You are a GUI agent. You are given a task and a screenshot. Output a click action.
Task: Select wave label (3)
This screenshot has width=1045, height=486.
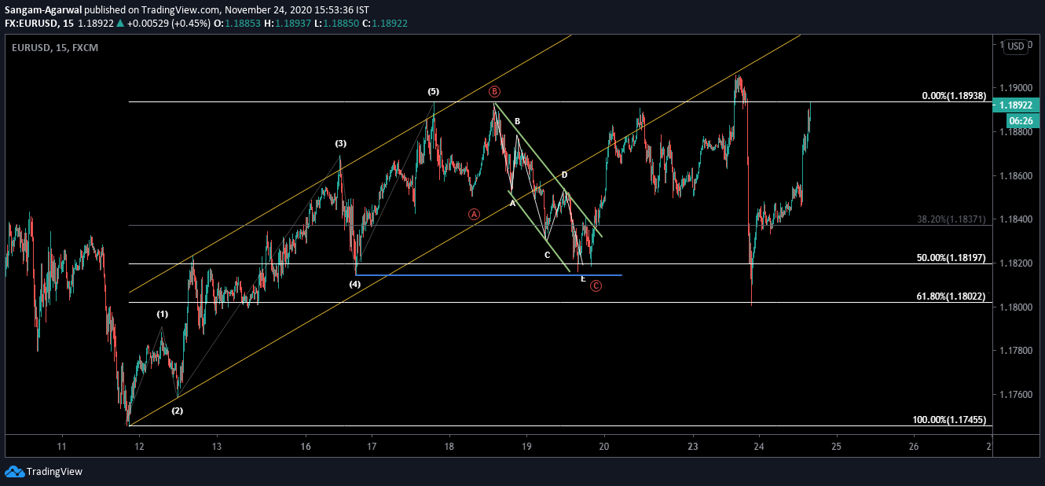[x=340, y=143]
